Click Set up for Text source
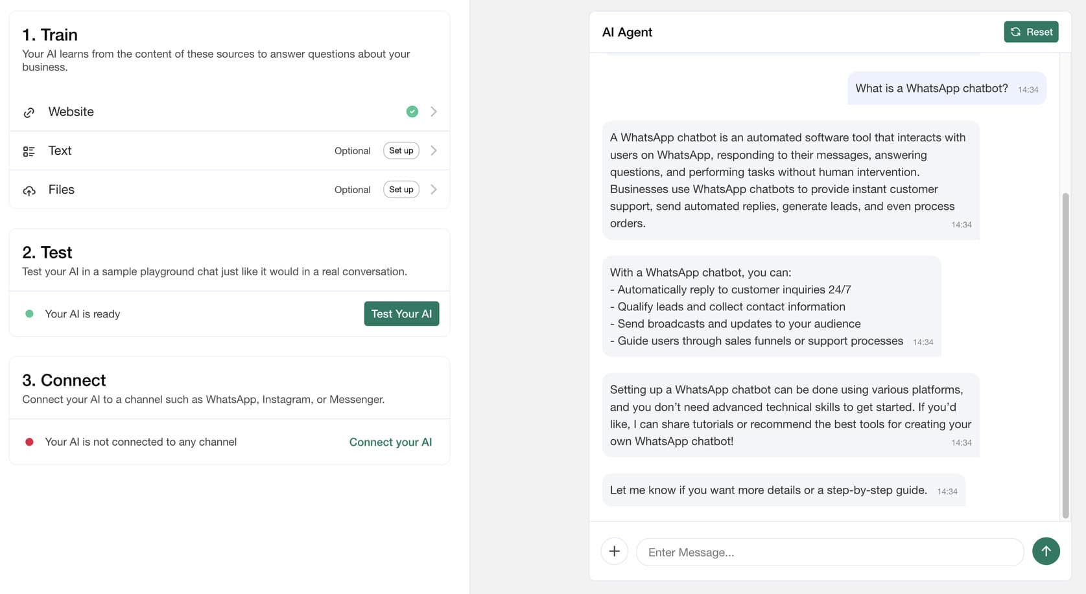1086x594 pixels. [401, 150]
